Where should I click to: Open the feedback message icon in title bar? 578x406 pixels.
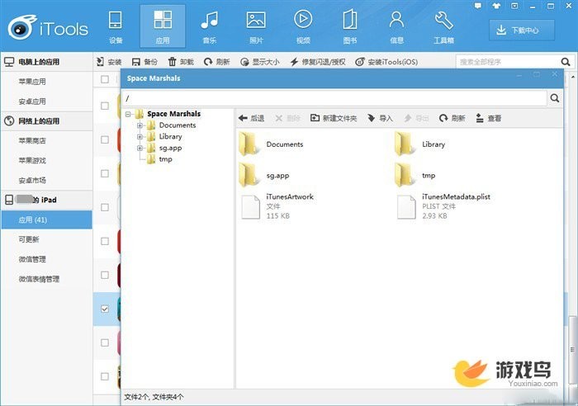click(x=478, y=6)
